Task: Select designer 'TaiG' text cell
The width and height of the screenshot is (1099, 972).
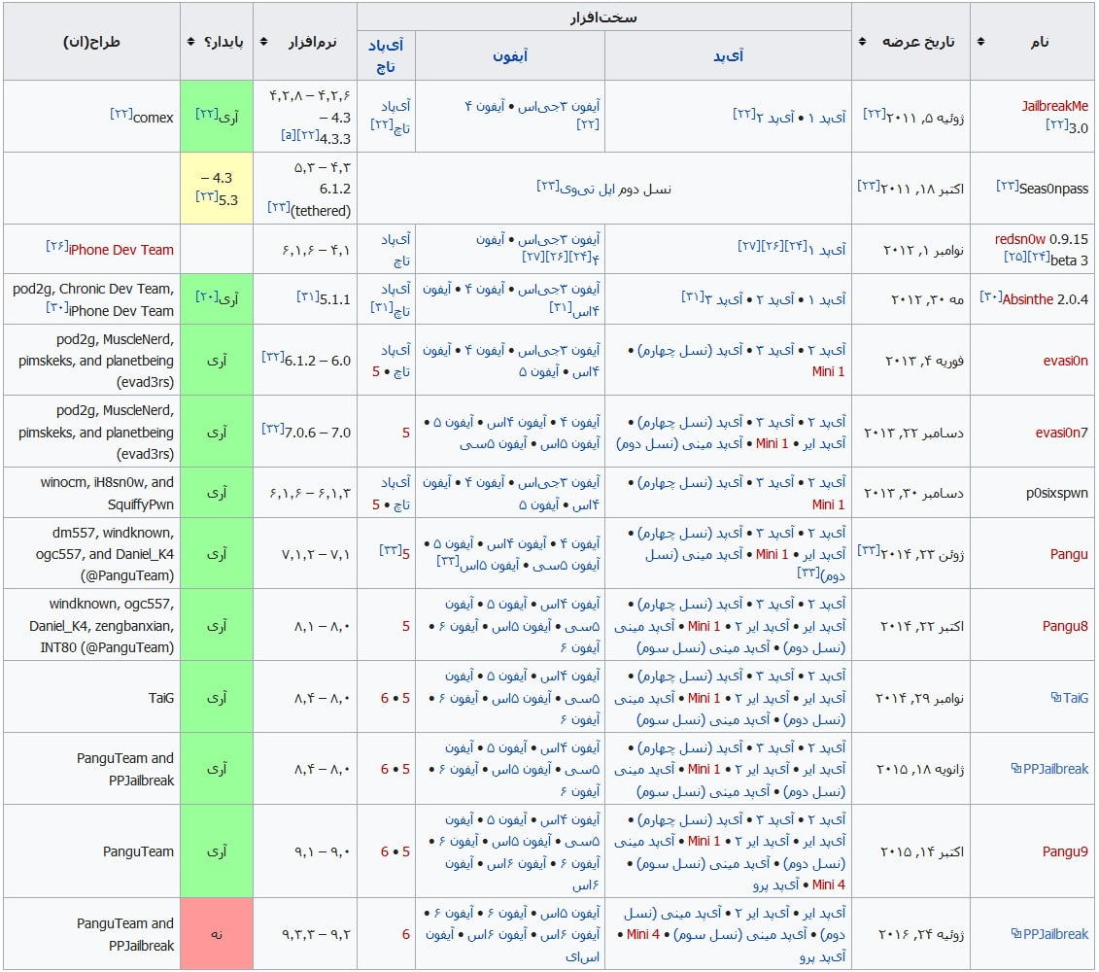Action: (161, 698)
